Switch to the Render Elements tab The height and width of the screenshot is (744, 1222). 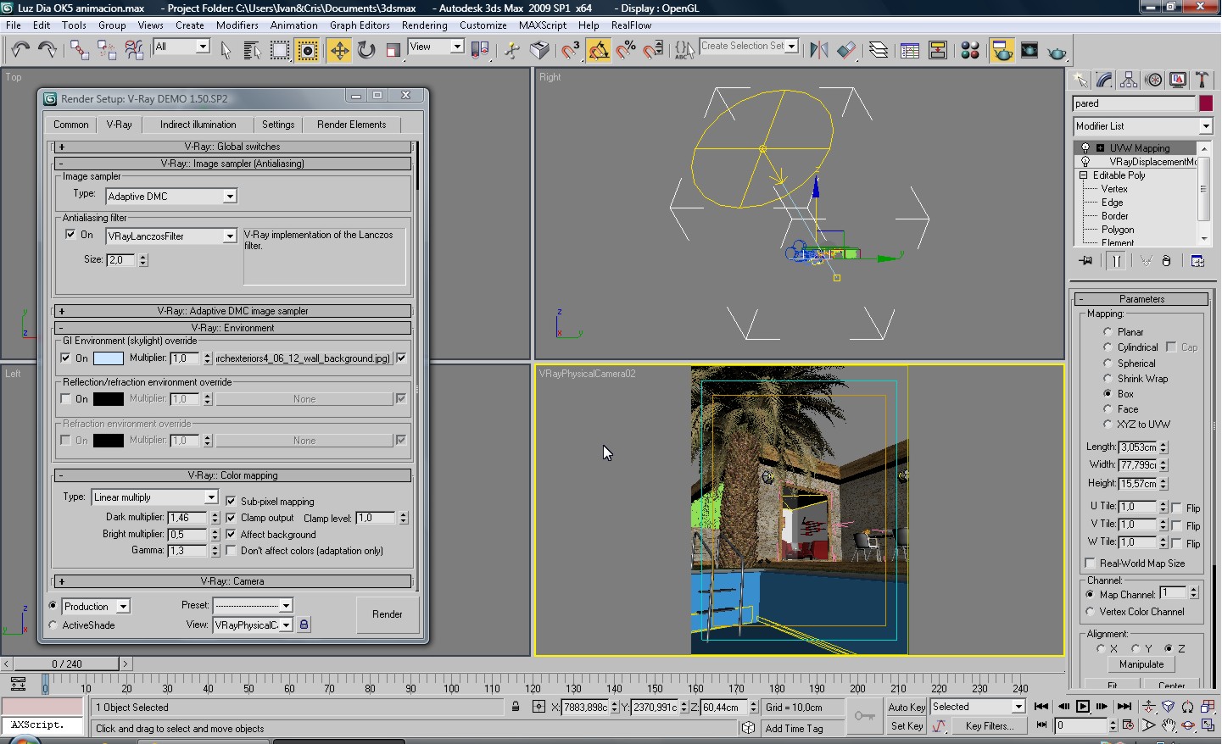[351, 125]
